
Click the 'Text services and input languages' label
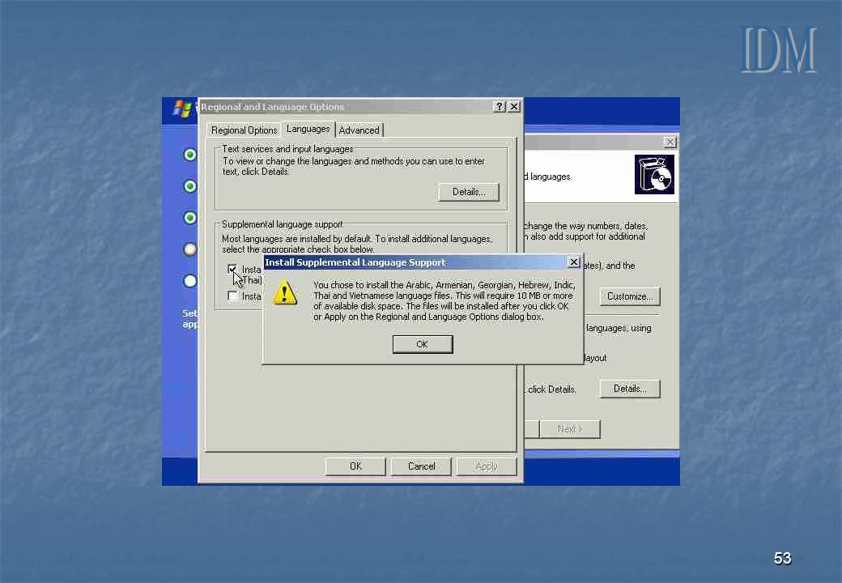click(x=287, y=149)
